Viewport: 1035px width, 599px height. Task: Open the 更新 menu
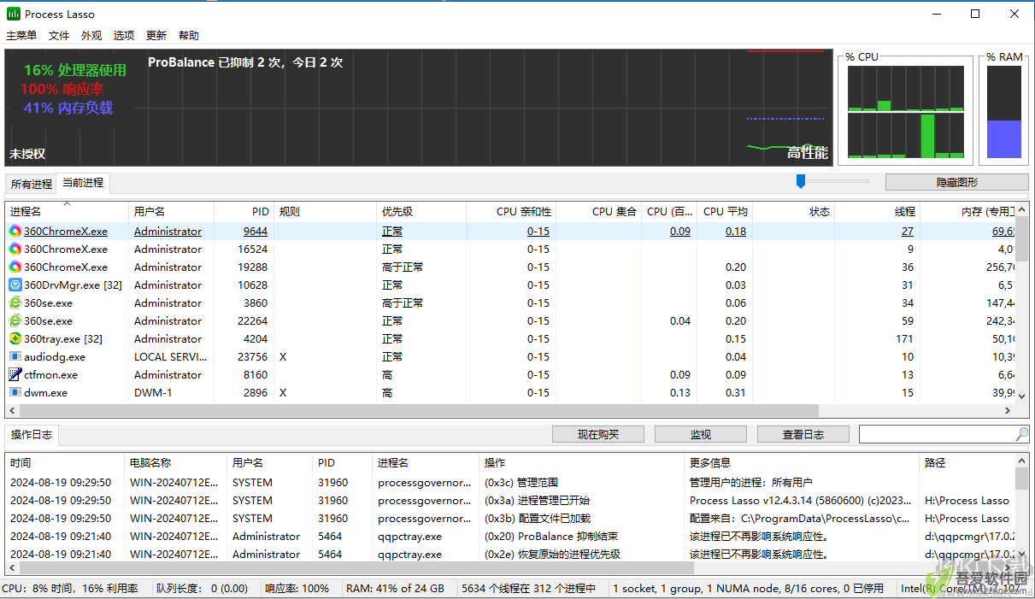click(x=156, y=35)
